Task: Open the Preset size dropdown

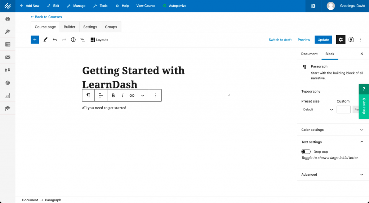Action: point(317,110)
